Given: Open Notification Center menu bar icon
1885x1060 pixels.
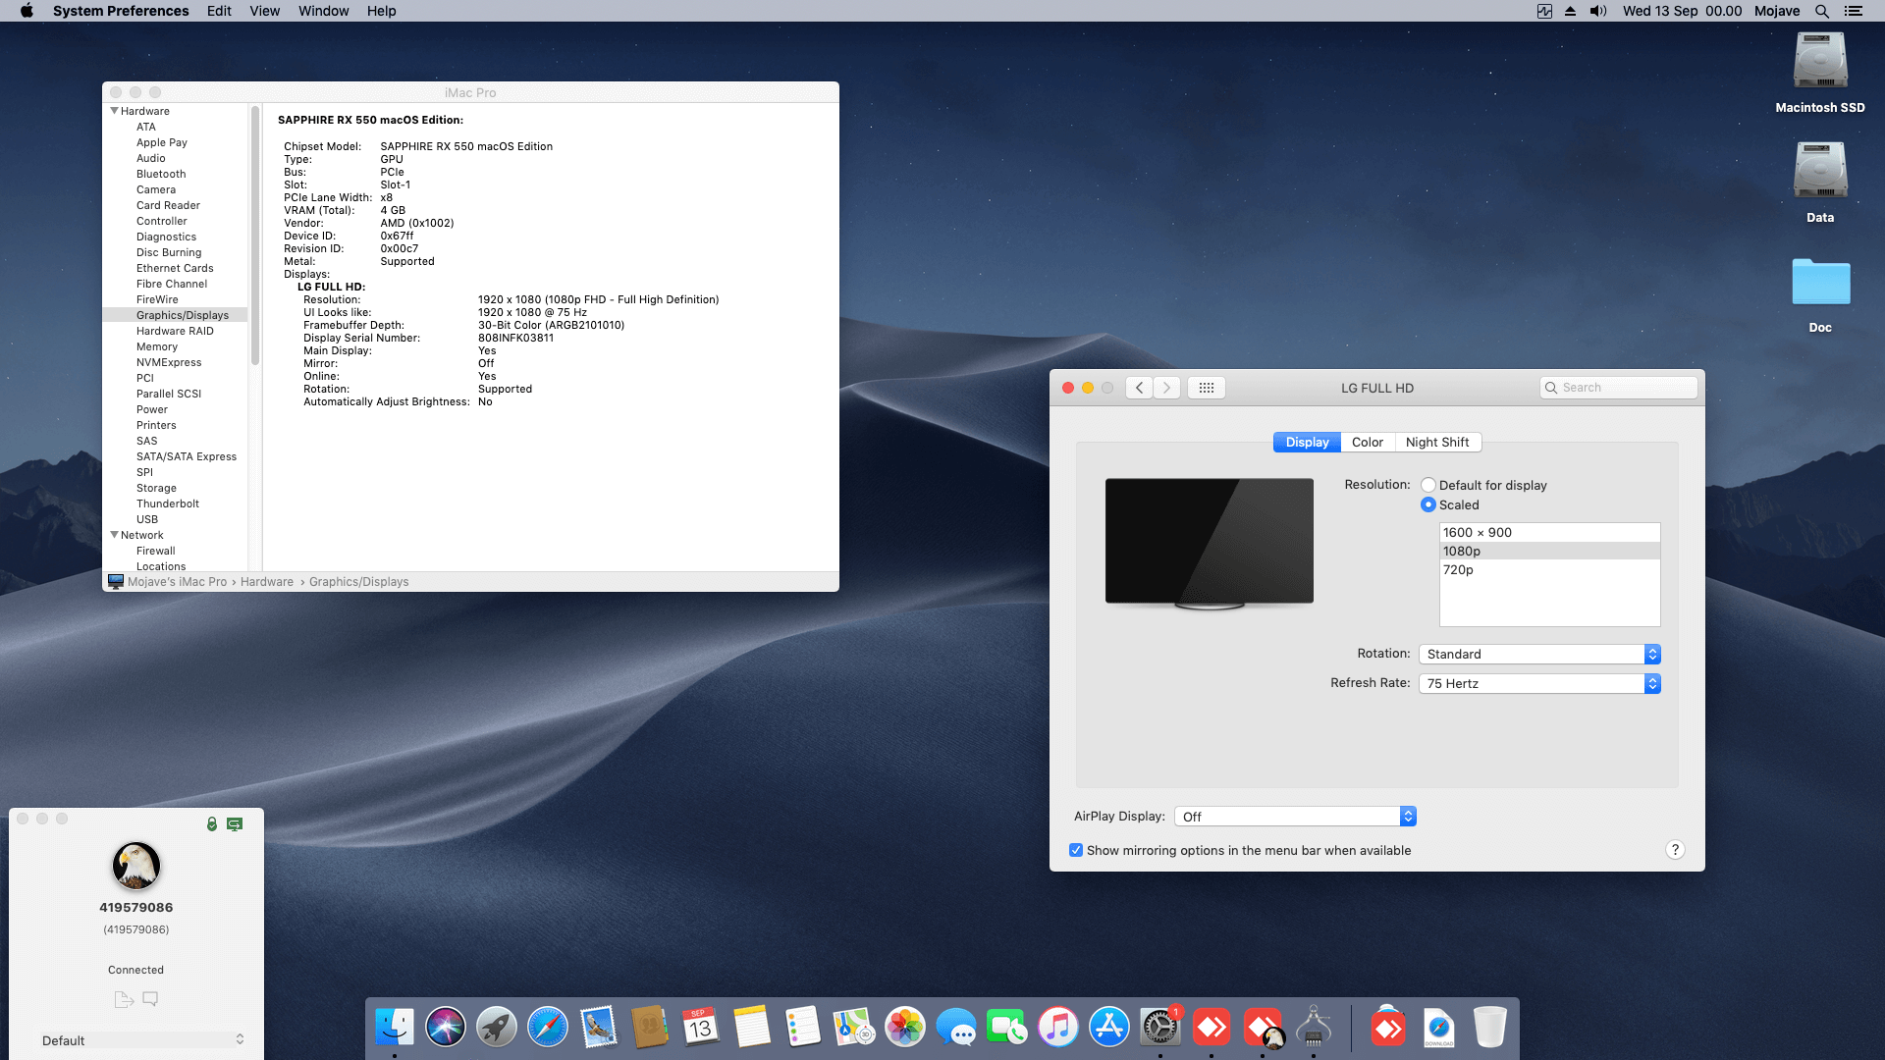Looking at the screenshot, I should click(x=1854, y=11).
